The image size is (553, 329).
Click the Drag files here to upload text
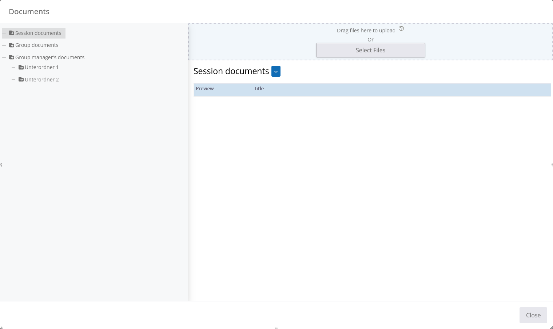pos(366,31)
